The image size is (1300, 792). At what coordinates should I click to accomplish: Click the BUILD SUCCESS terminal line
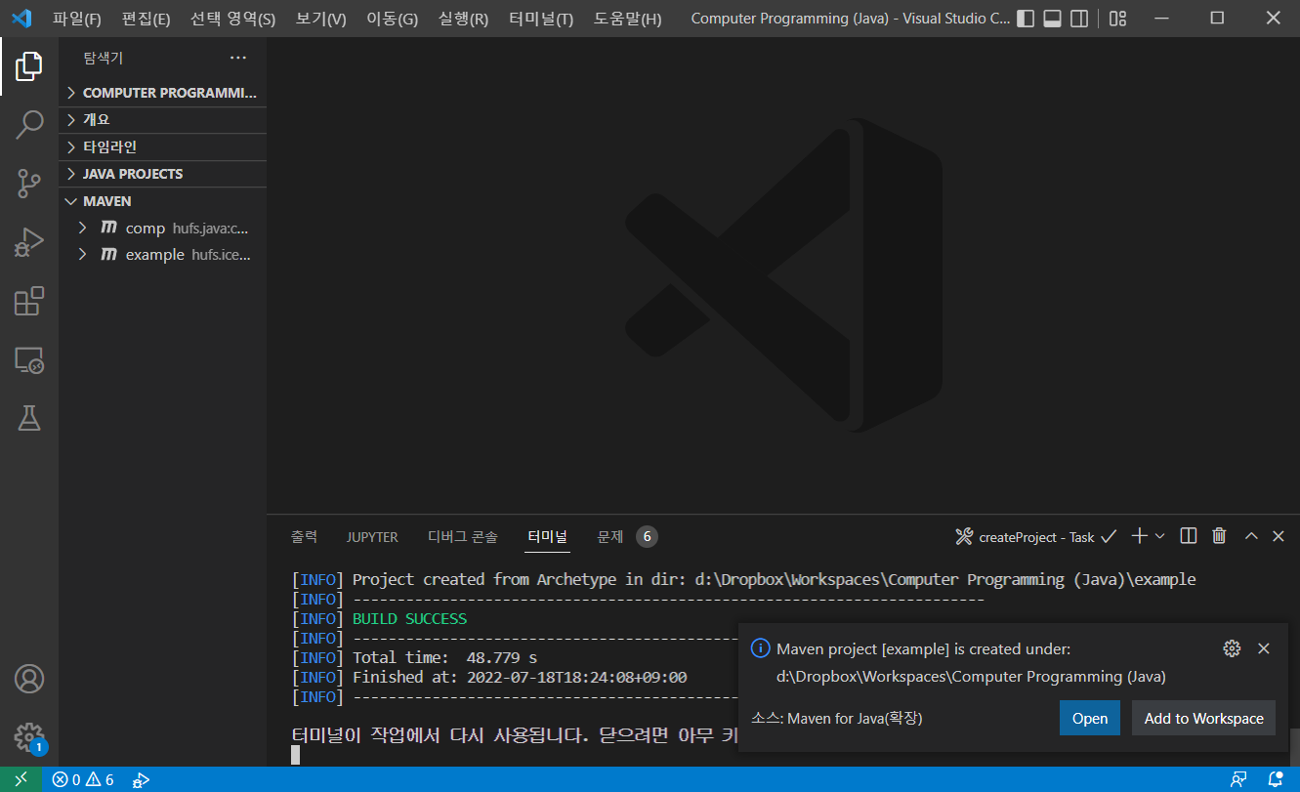(x=409, y=618)
